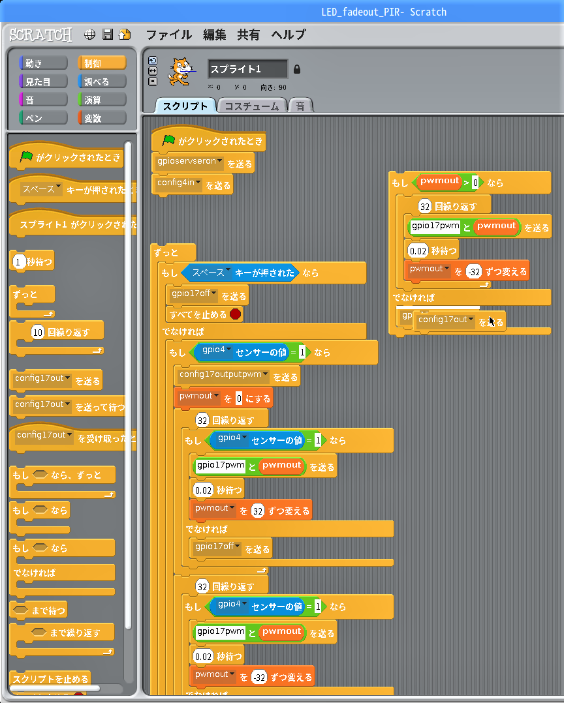Click the save floppy disk icon
The image size is (564, 703).
click(108, 35)
